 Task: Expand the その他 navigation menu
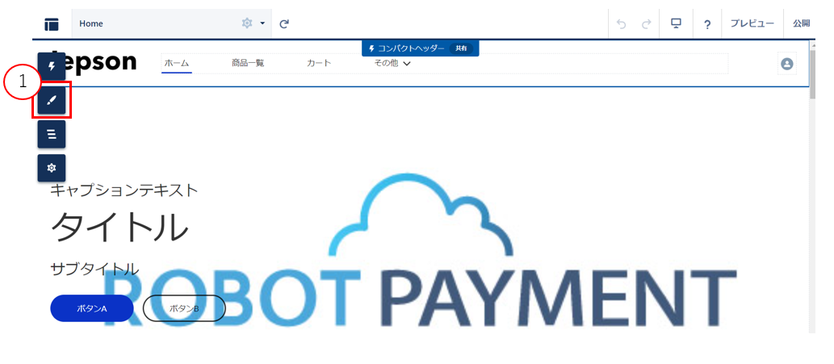point(392,63)
